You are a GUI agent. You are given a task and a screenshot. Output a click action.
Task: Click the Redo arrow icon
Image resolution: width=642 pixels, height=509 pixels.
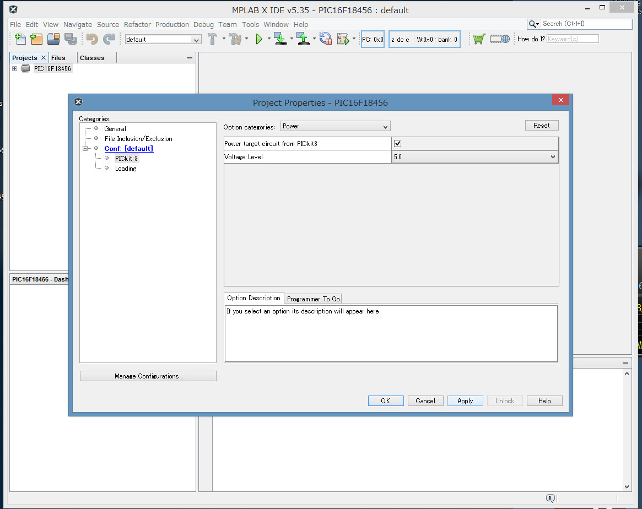pyautogui.click(x=109, y=39)
